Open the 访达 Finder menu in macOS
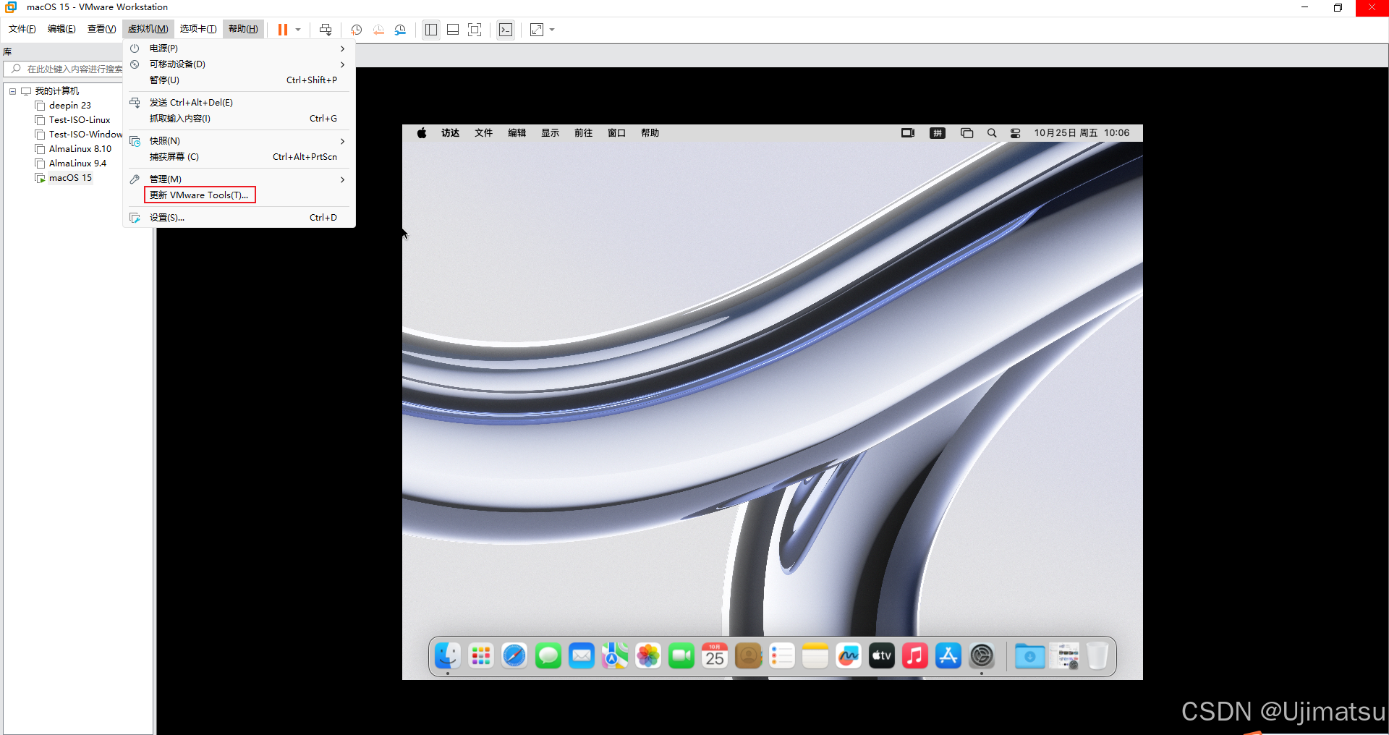 coord(451,133)
